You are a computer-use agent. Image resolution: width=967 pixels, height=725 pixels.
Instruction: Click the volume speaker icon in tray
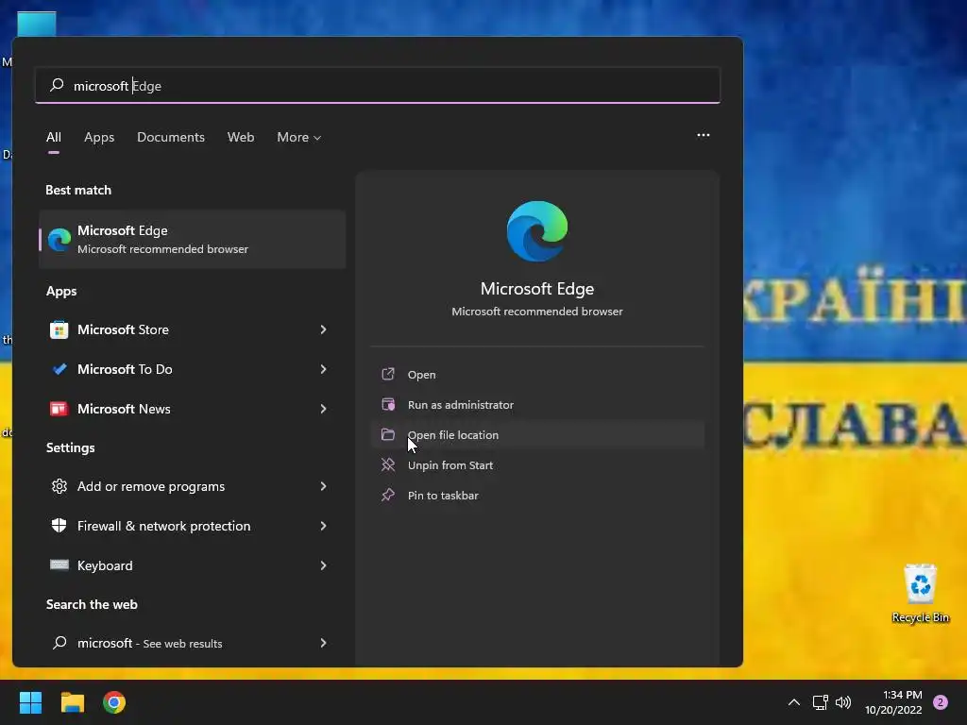pyautogui.click(x=843, y=702)
